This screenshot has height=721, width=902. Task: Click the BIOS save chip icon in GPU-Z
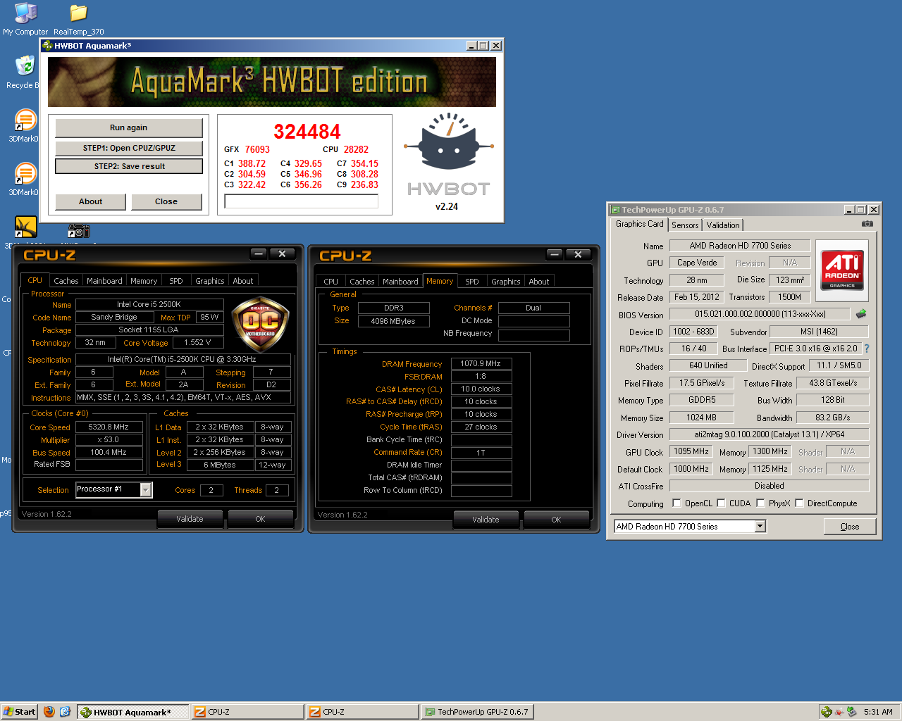tap(860, 314)
